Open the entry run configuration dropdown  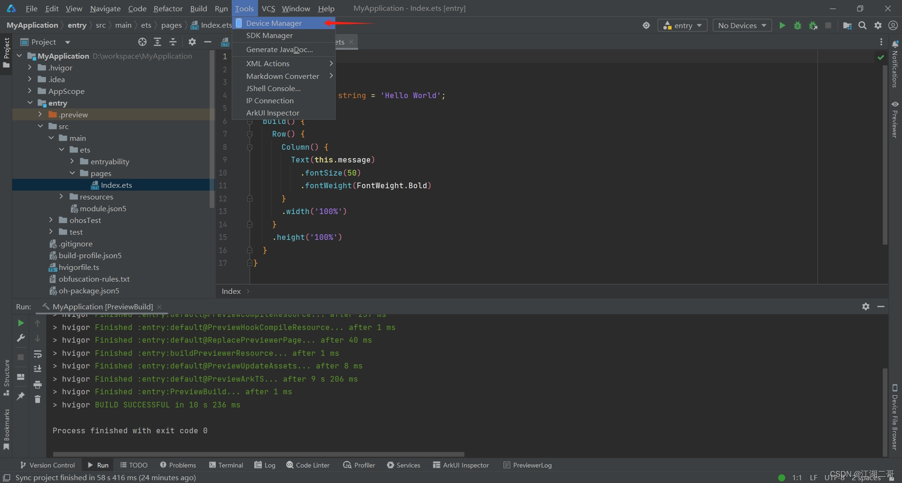click(x=682, y=25)
